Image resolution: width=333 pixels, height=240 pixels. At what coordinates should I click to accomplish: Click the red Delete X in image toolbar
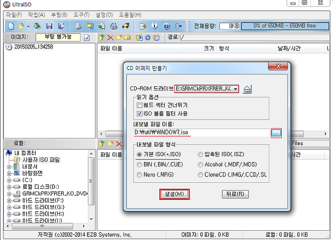(x=110, y=38)
